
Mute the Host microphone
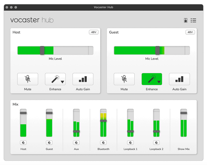tap(28, 79)
